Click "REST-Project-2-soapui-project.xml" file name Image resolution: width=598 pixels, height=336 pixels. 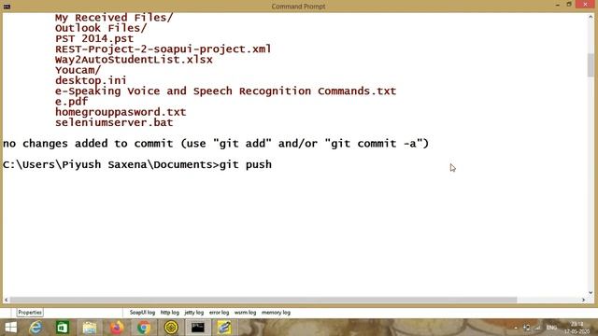pos(164,49)
